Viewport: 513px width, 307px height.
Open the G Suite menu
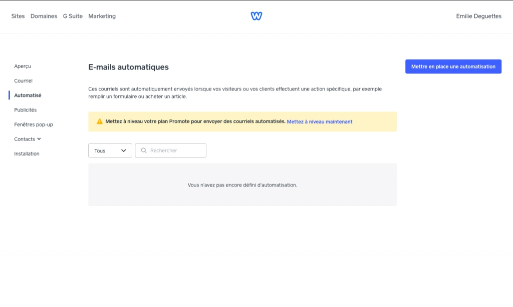(x=73, y=16)
